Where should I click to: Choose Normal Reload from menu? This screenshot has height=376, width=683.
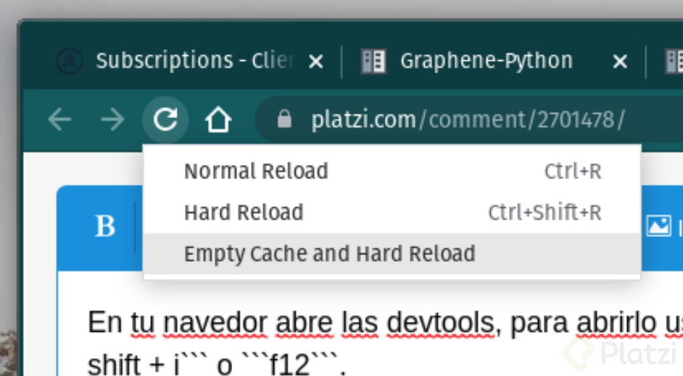392,171
